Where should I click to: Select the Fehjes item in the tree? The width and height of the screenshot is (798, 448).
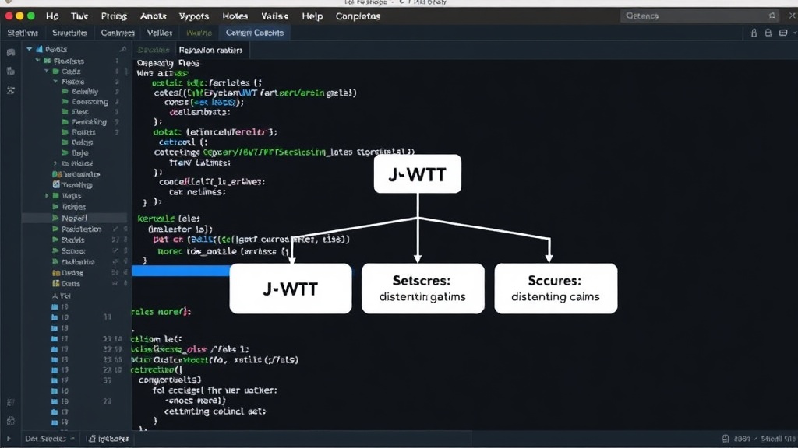click(x=74, y=207)
